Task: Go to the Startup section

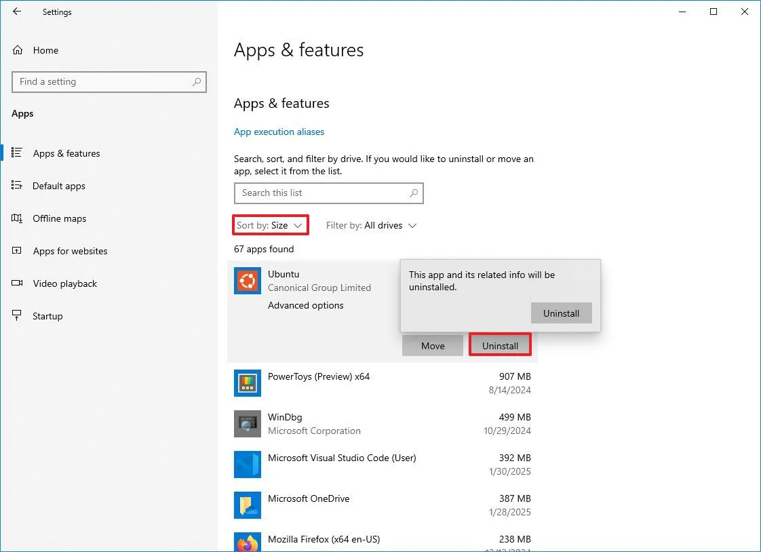Action: point(45,316)
